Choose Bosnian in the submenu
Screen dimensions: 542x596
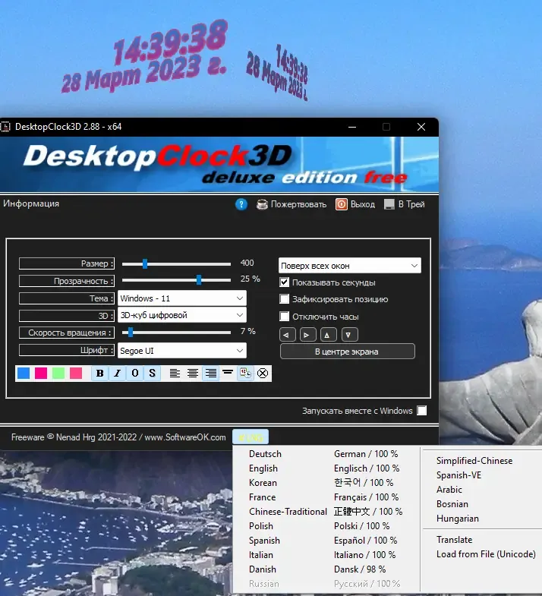pos(452,504)
